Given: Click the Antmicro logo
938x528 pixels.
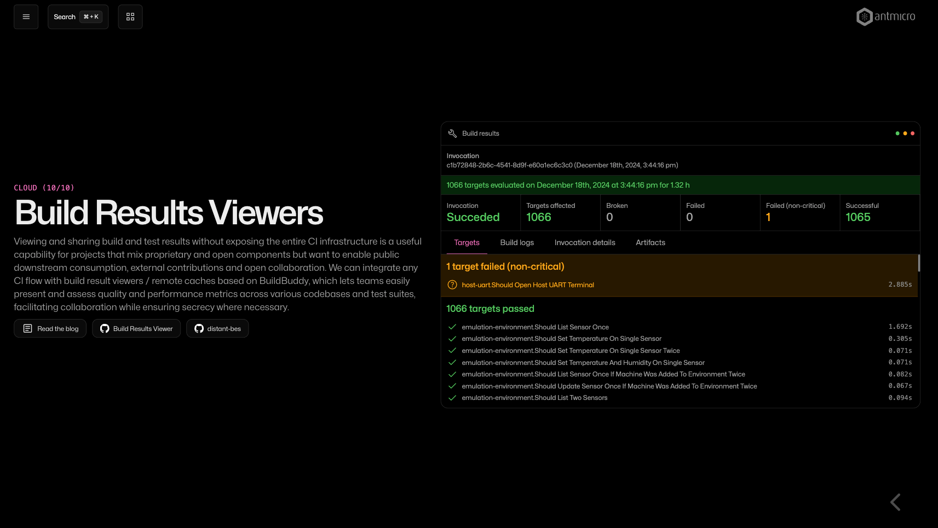Looking at the screenshot, I should [x=885, y=17].
